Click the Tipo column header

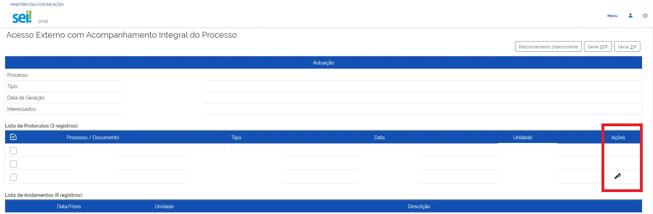pyautogui.click(x=236, y=138)
